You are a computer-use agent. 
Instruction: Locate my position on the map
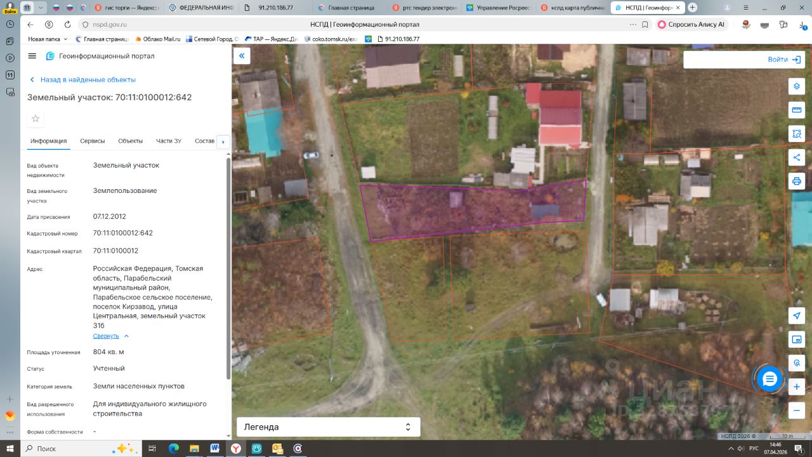click(x=797, y=315)
